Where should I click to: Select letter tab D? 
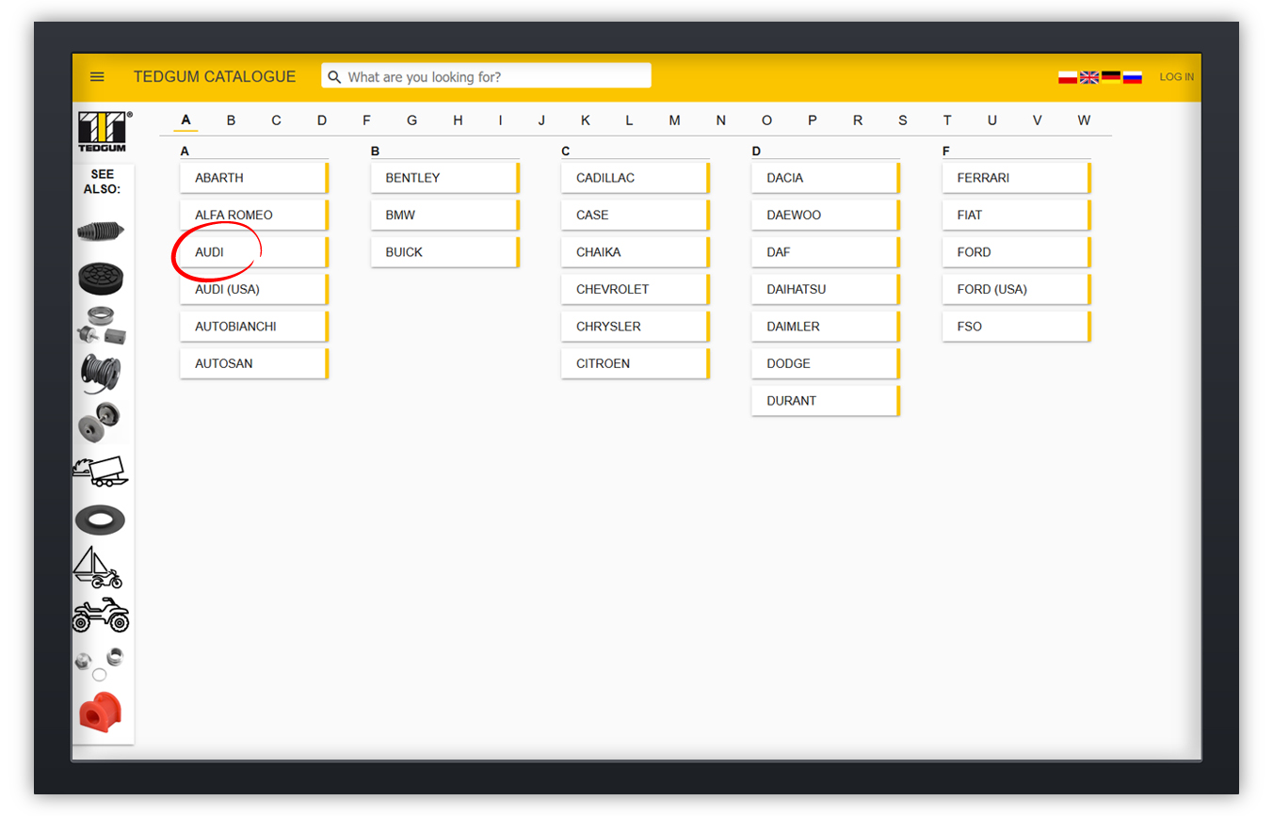click(x=322, y=120)
